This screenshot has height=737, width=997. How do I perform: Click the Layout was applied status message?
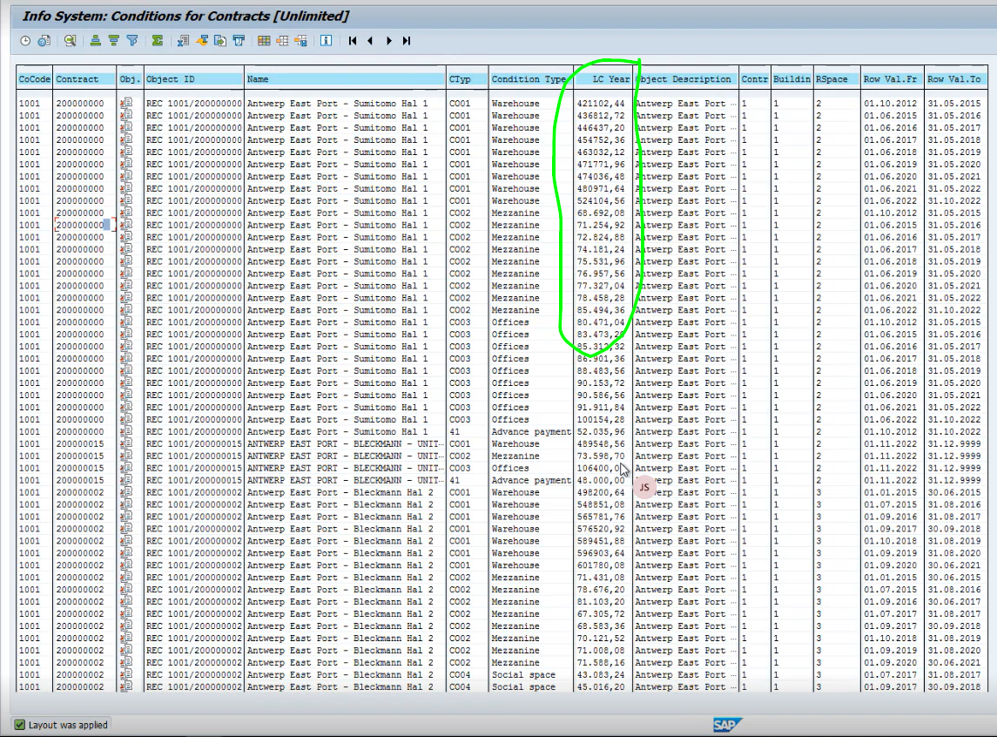tap(68, 725)
